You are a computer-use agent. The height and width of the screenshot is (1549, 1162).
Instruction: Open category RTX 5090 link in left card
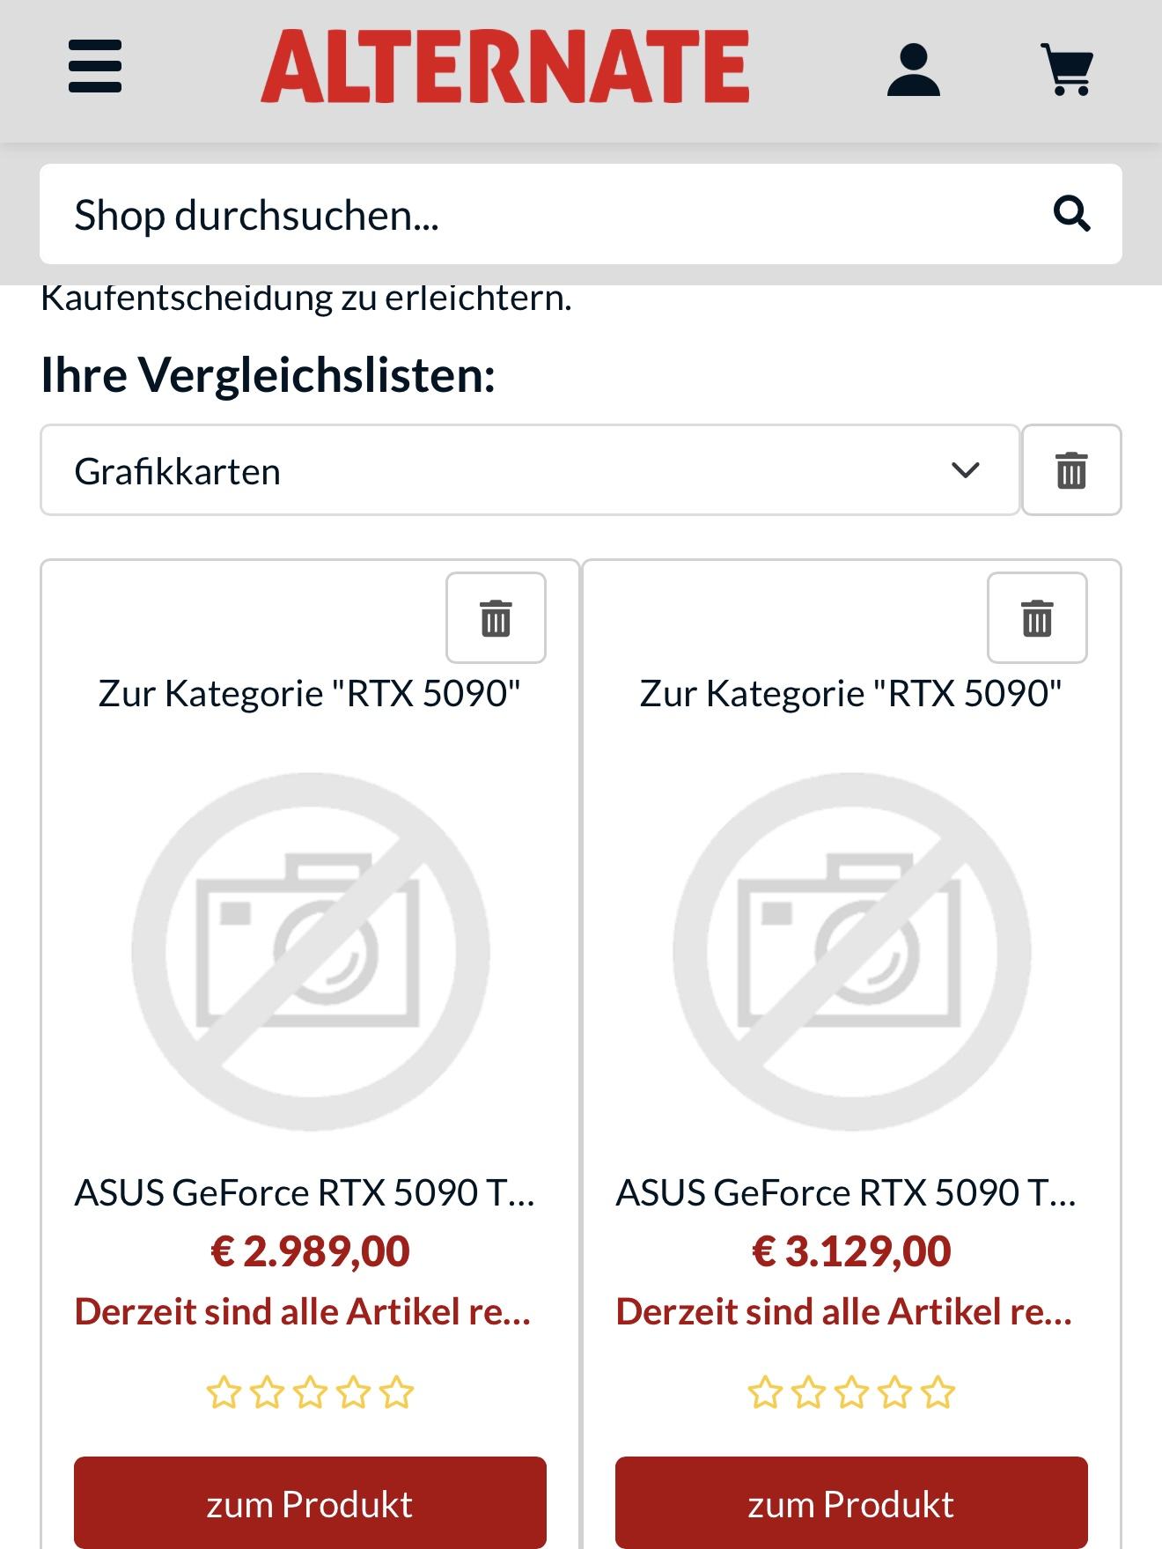[309, 694]
